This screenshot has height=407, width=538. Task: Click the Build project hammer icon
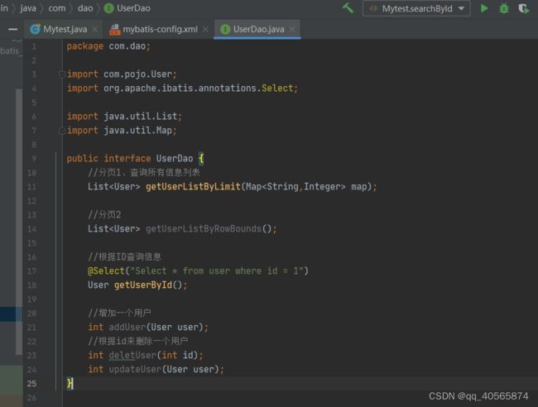(x=348, y=8)
